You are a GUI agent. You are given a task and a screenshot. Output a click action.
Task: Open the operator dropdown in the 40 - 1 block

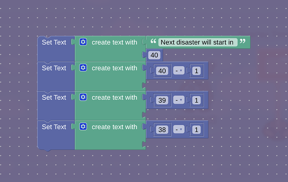tap(179, 71)
